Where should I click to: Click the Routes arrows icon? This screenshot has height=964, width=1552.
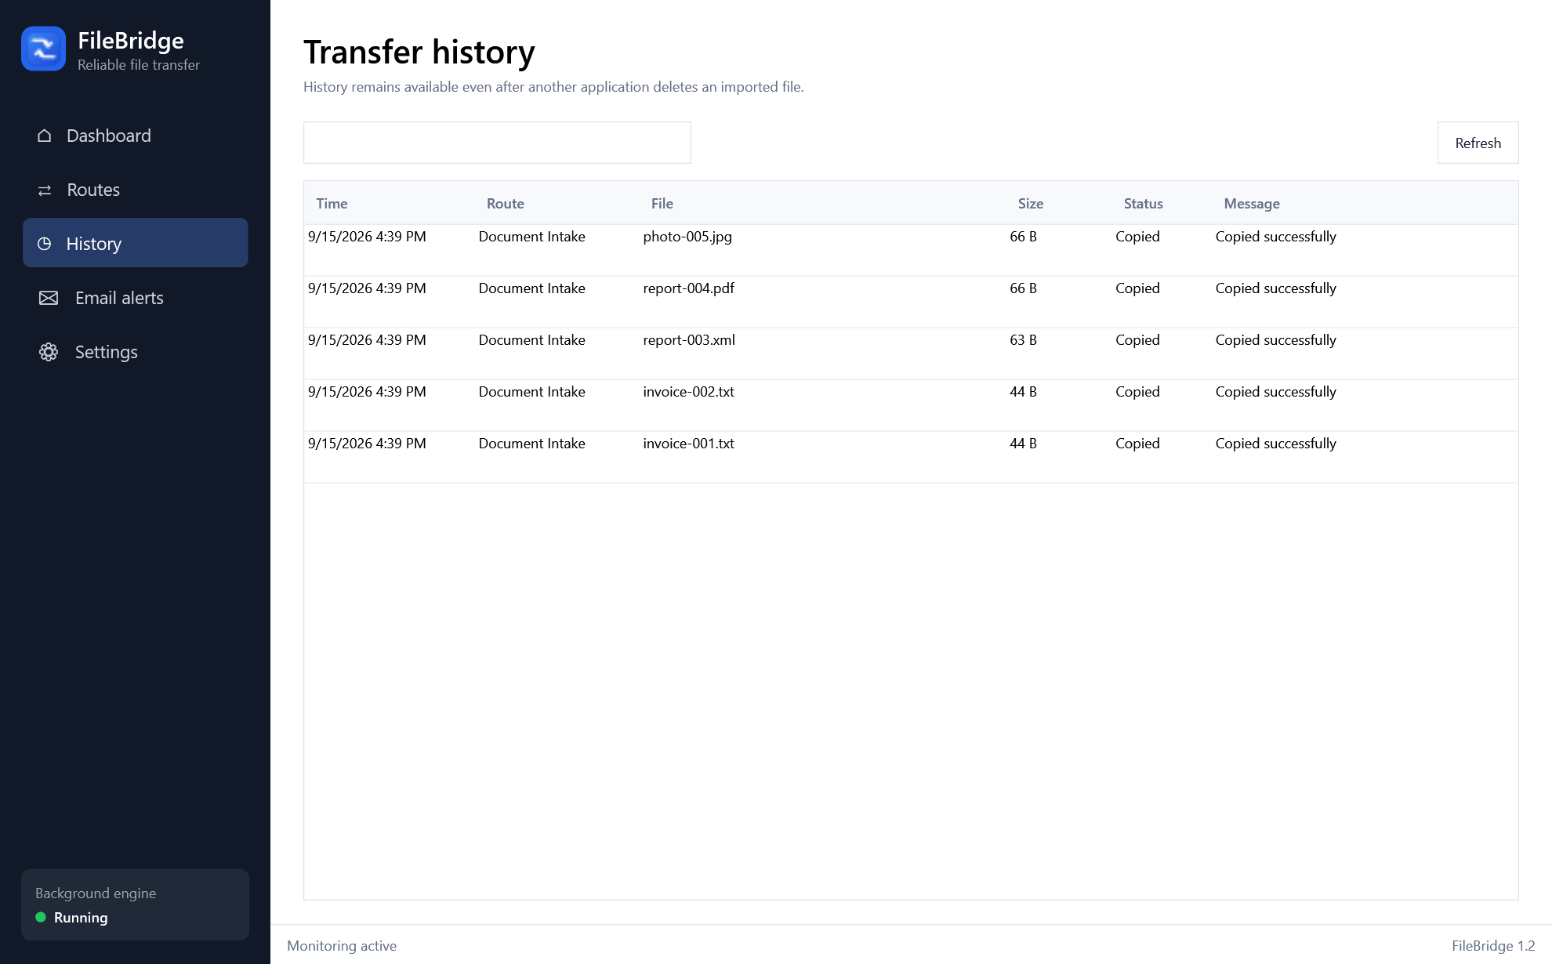45,190
